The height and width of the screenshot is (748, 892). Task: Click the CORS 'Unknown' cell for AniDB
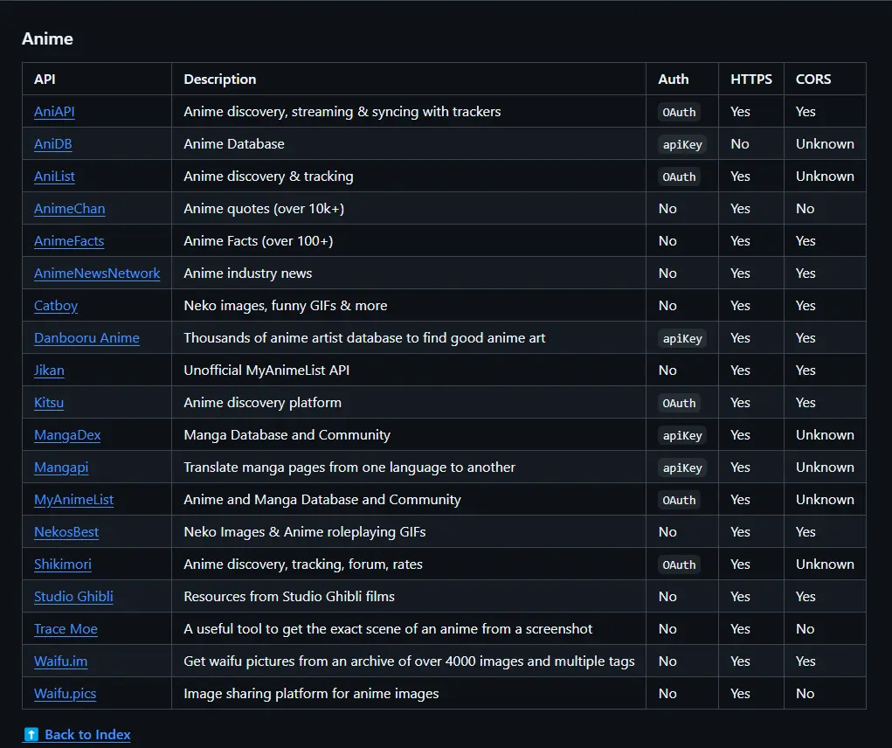825,144
